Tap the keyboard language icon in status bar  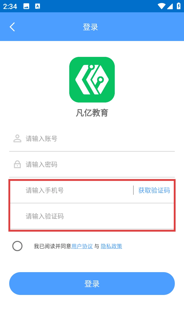(x=38, y=6)
